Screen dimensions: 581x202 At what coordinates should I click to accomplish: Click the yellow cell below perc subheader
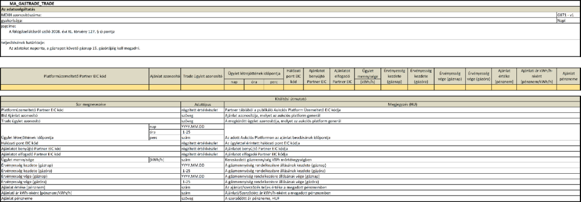coord(274,87)
